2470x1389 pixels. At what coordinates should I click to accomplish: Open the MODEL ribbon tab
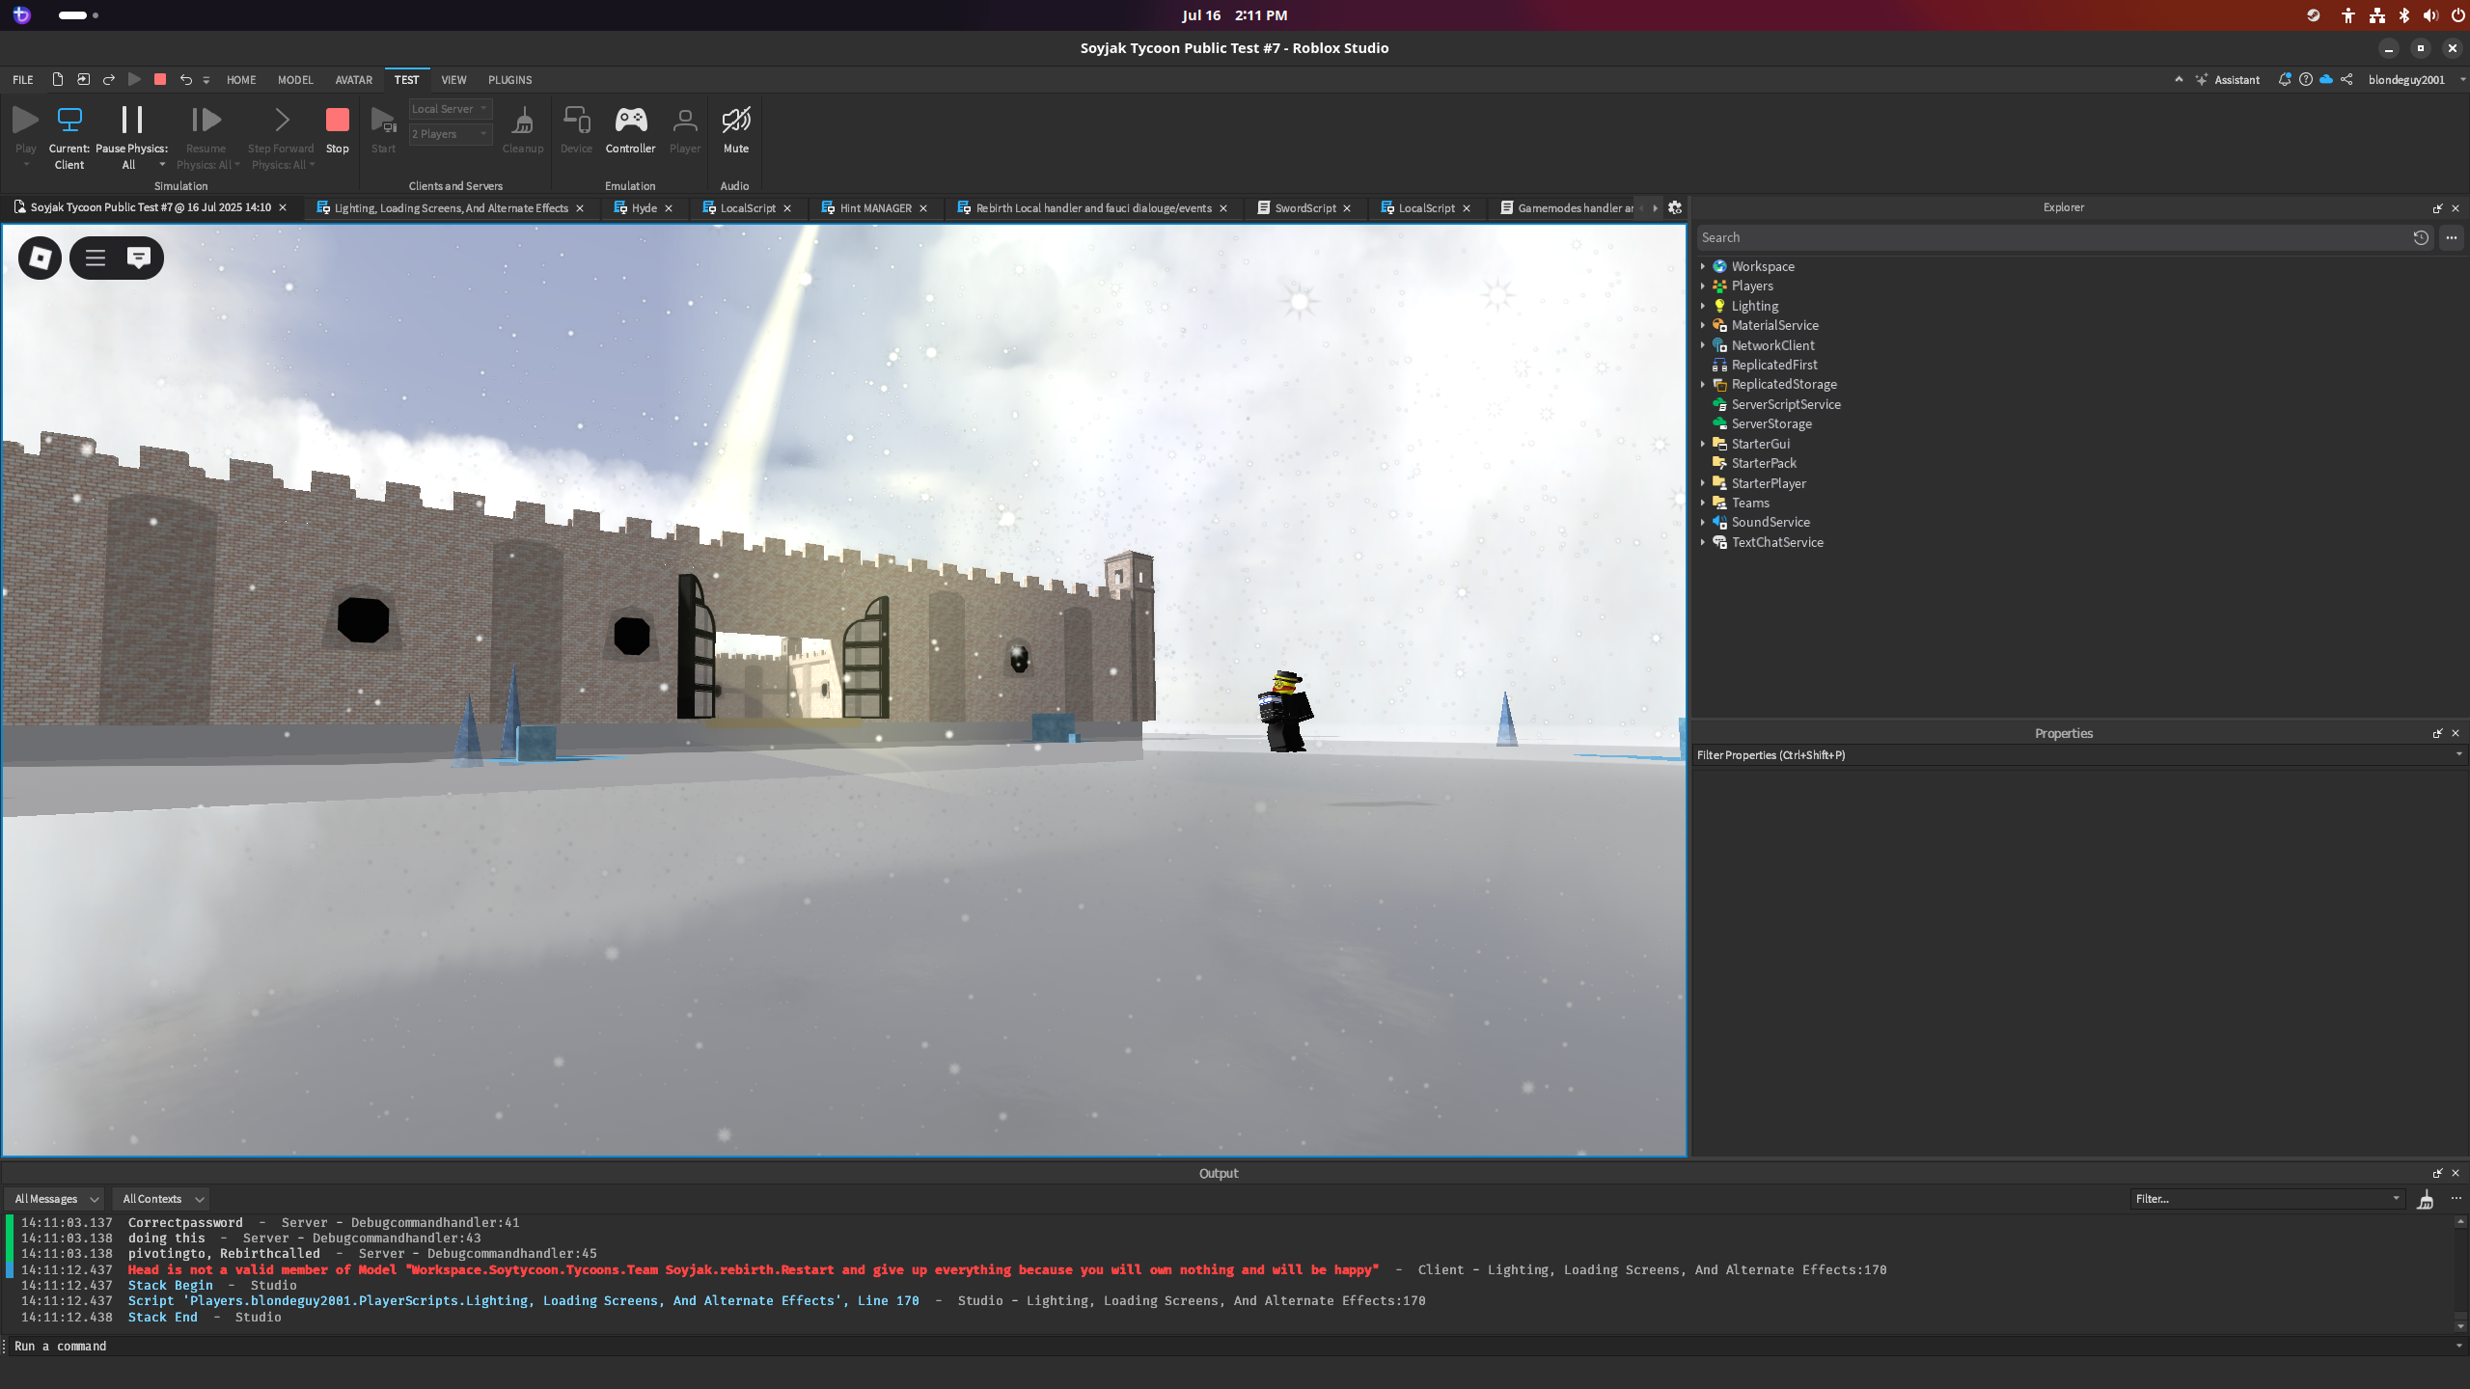(295, 80)
